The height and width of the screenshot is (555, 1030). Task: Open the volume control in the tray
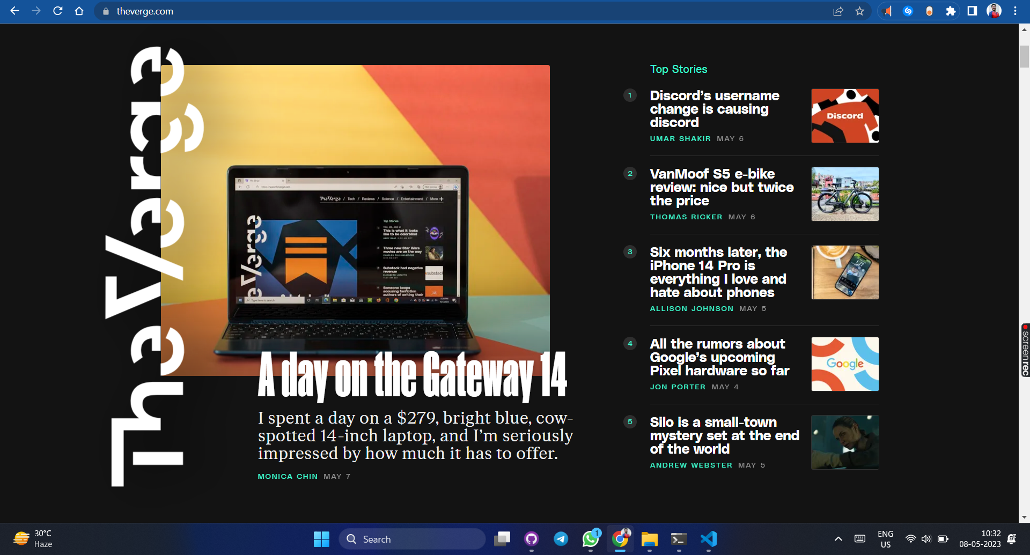click(x=926, y=539)
